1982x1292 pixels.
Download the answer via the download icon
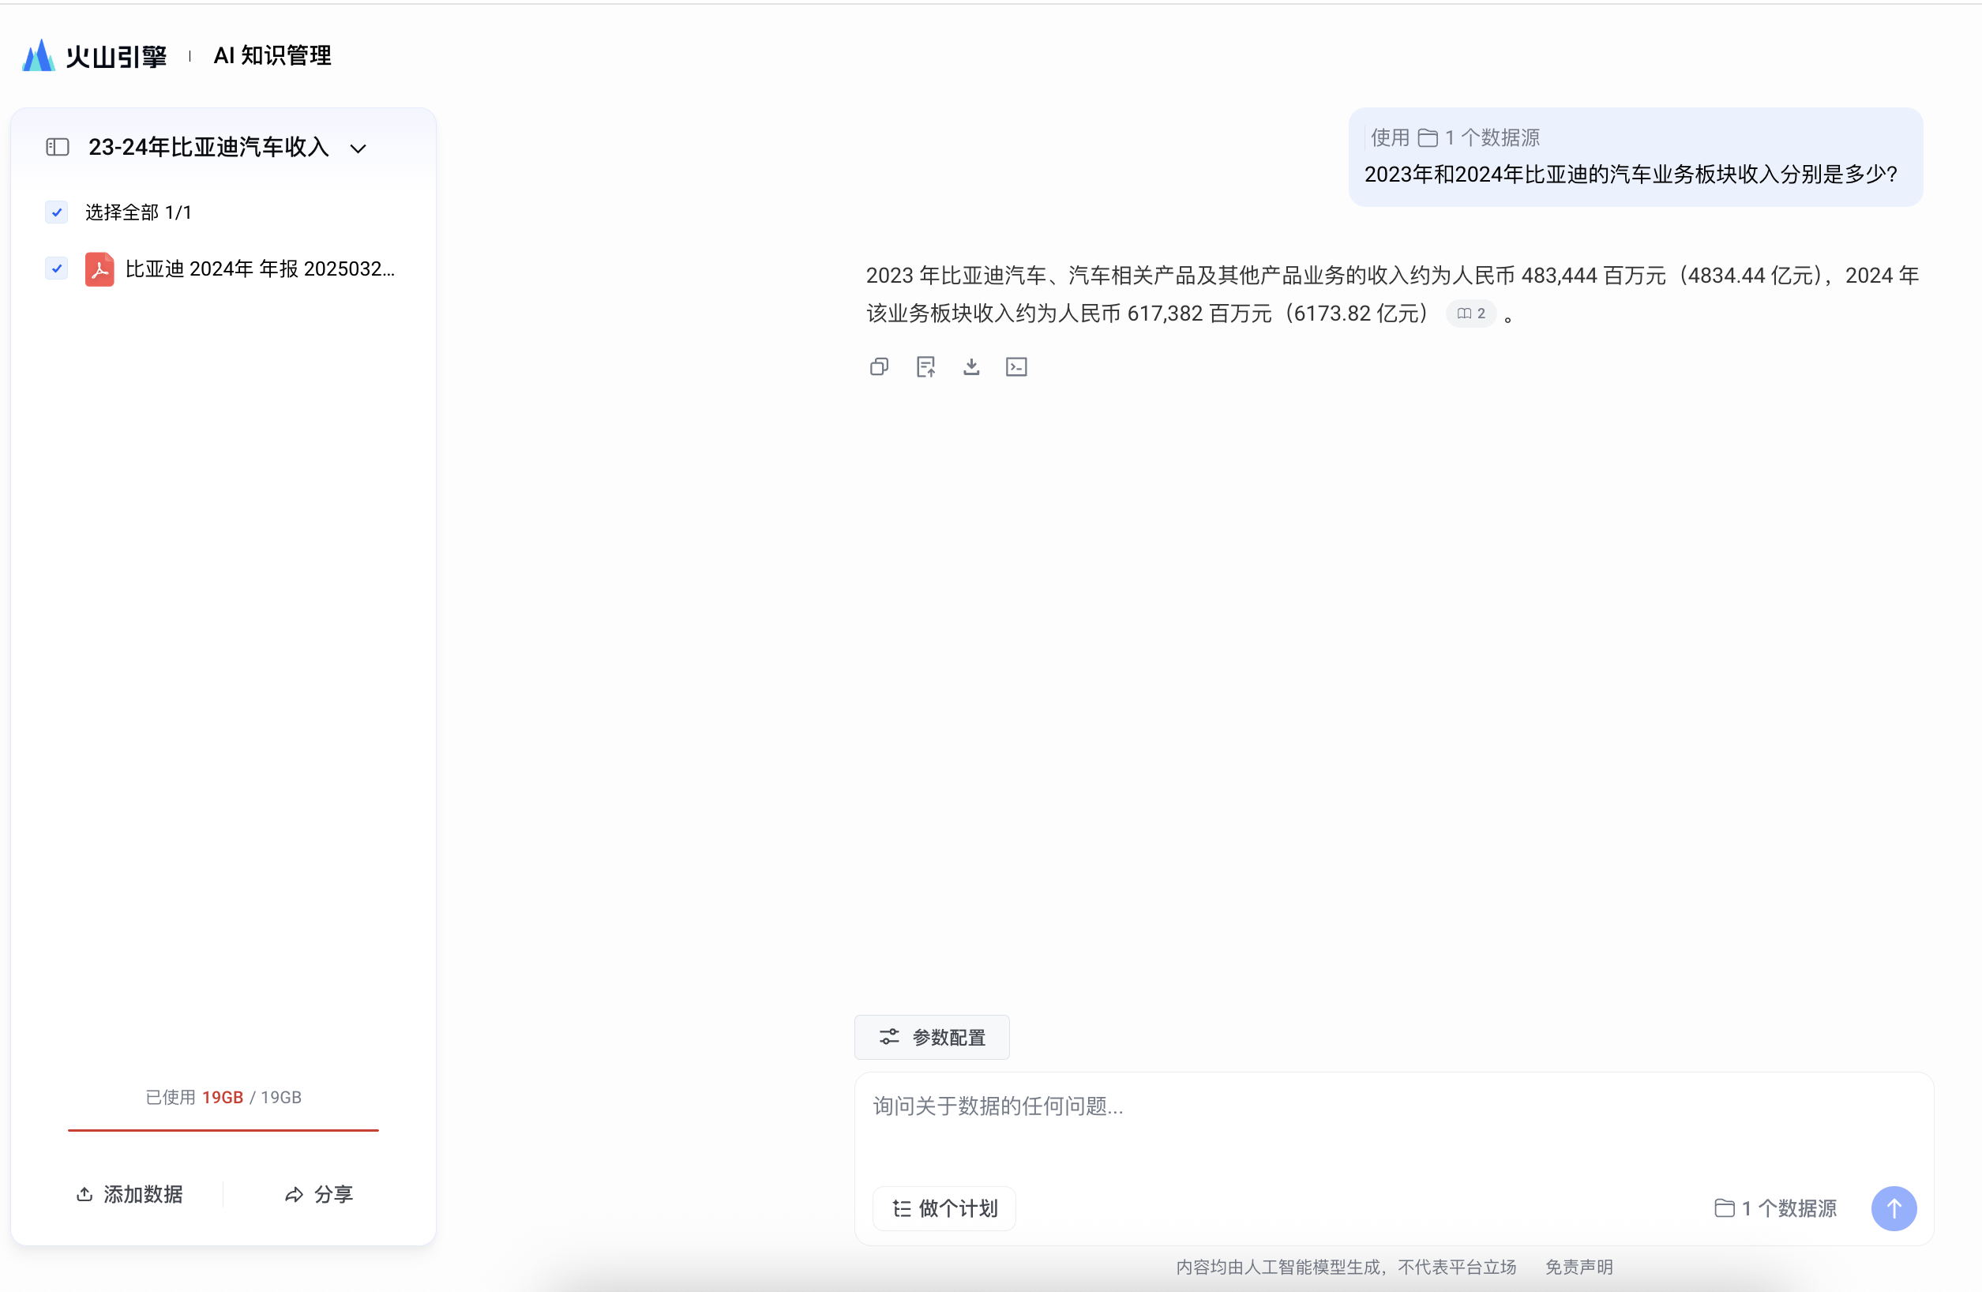pyautogui.click(x=971, y=366)
